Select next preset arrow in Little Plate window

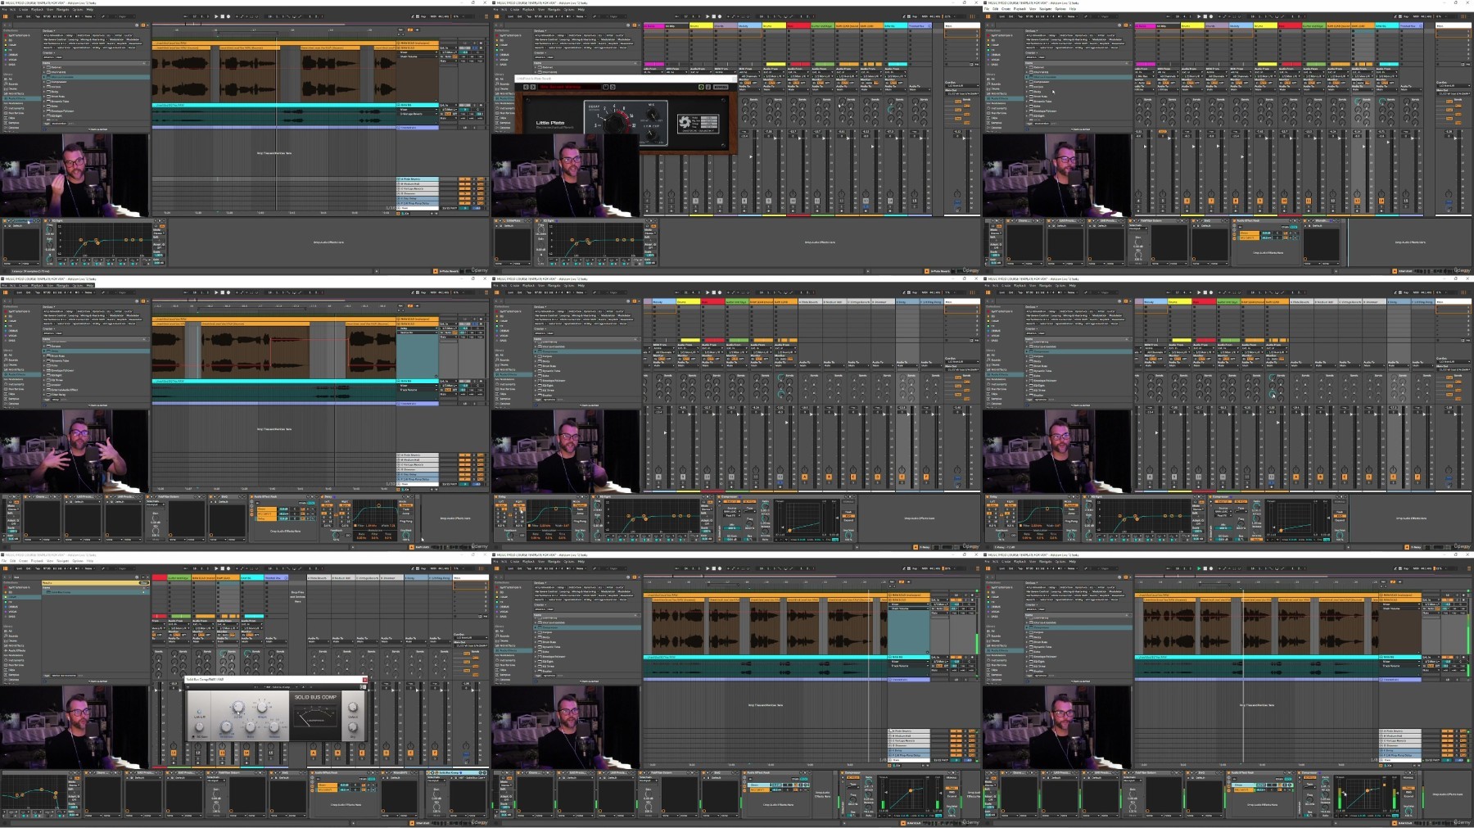[x=532, y=87]
